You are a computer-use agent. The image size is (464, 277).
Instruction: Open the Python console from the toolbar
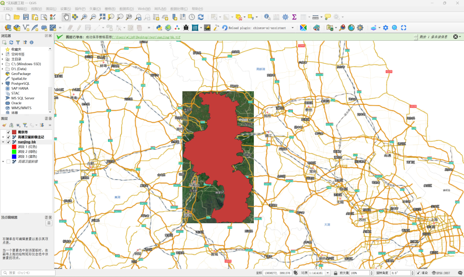159,28
